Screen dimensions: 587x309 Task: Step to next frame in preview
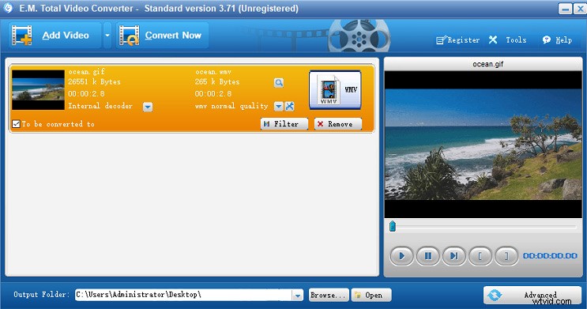[x=454, y=256]
